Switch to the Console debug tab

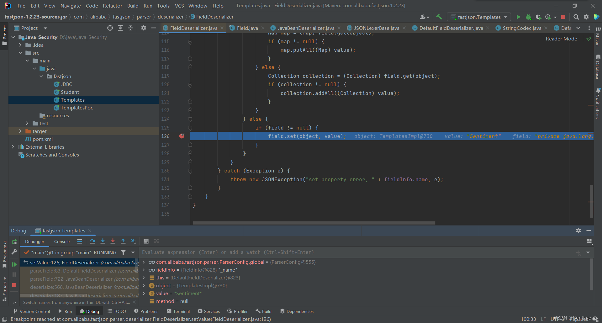tap(62, 241)
